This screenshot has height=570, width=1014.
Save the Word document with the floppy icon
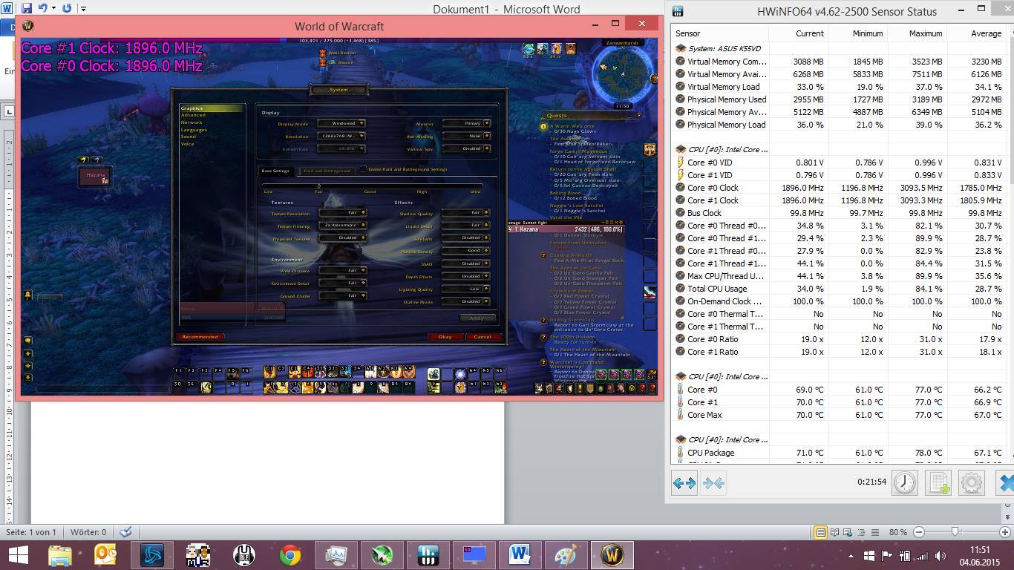pos(27,8)
